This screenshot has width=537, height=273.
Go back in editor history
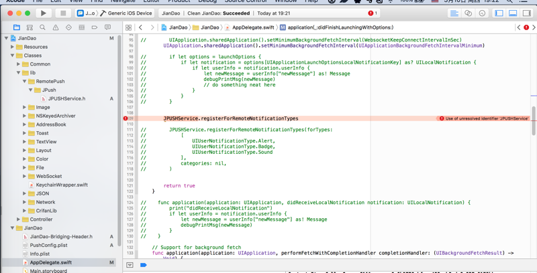click(140, 27)
